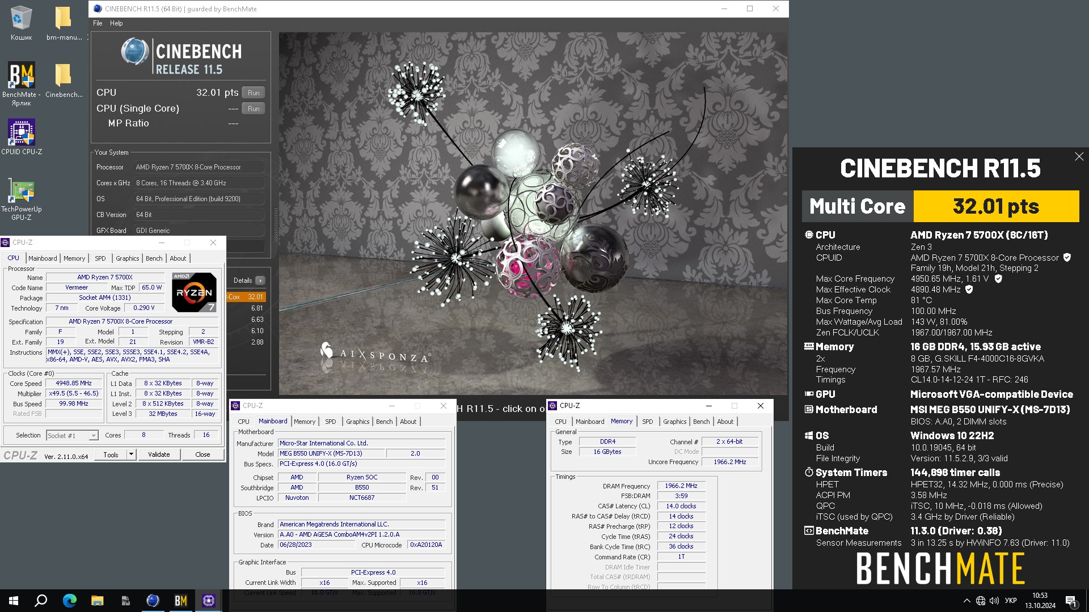Click the Multi Core 32.01 pts score banner
Image resolution: width=1089 pixels, height=612 pixels.
[x=940, y=206]
